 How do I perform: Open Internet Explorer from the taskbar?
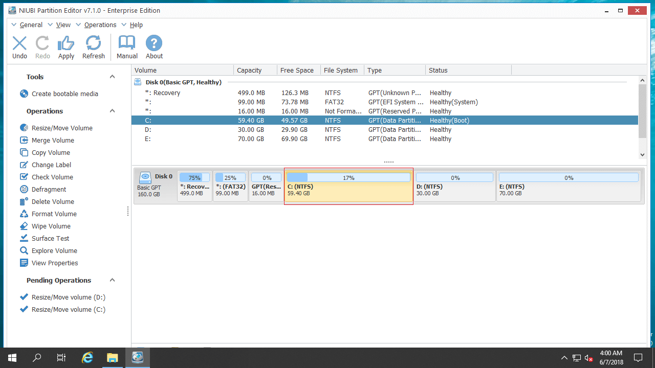pos(88,357)
